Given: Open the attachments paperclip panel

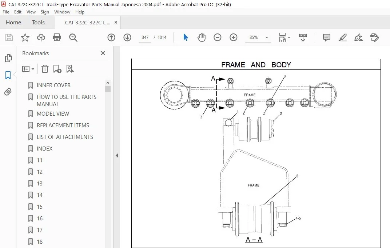Looking at the screenshot, I should pyautogui.click(x=8, y=92).
